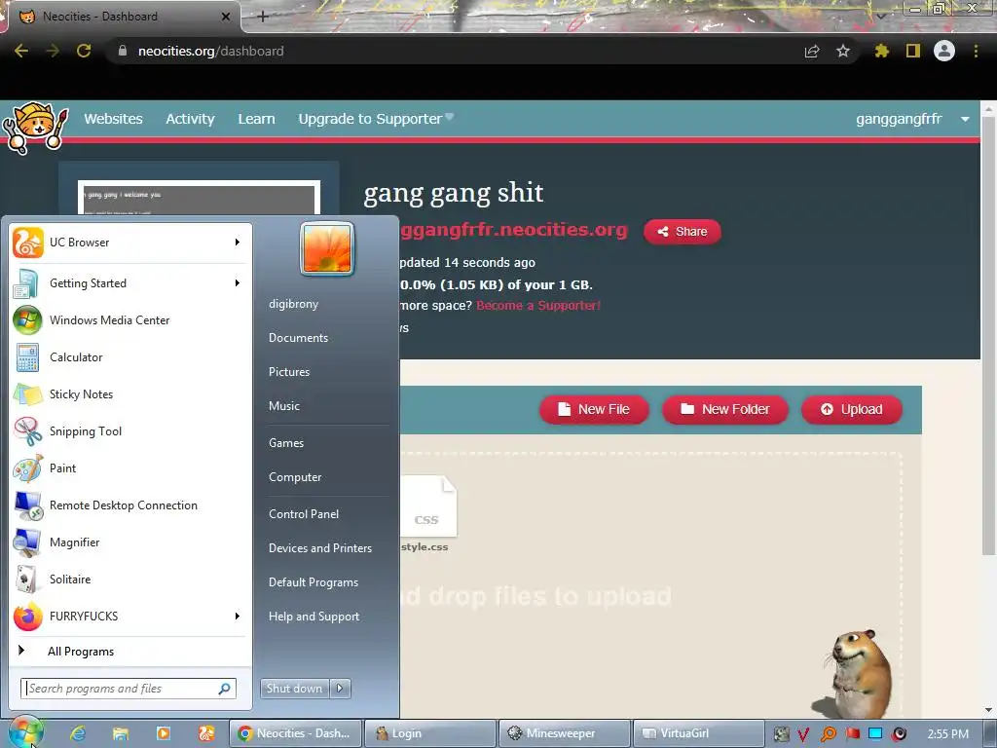Share this page icon in address bar
Image resolution: width=997 pixels, height=748 pixels.
[x=812, y=51]
